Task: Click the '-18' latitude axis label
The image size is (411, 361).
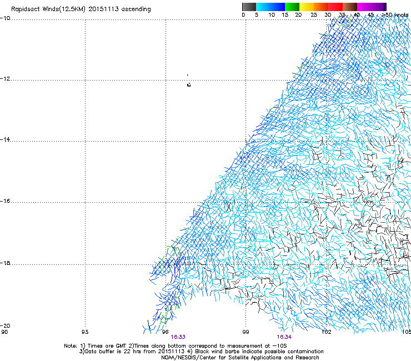Action: tap(5, 263)
